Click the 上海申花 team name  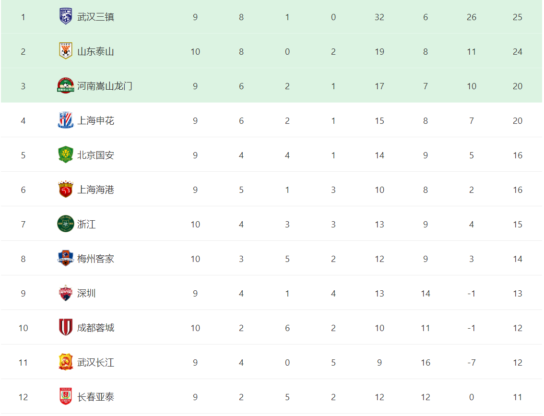point(95,121)
